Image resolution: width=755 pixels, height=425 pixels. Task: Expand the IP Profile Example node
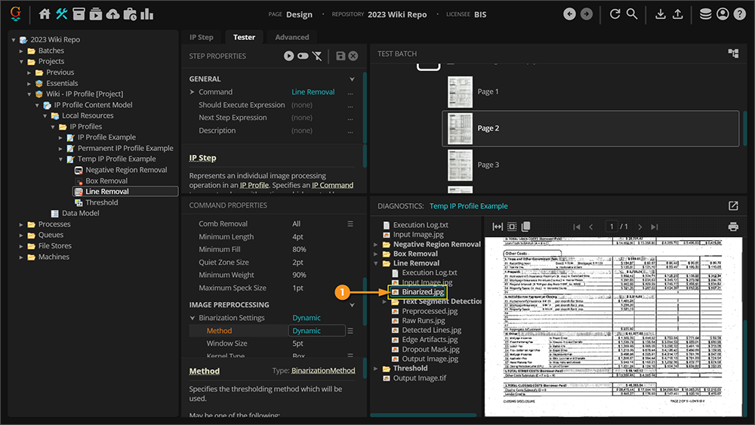60,137
